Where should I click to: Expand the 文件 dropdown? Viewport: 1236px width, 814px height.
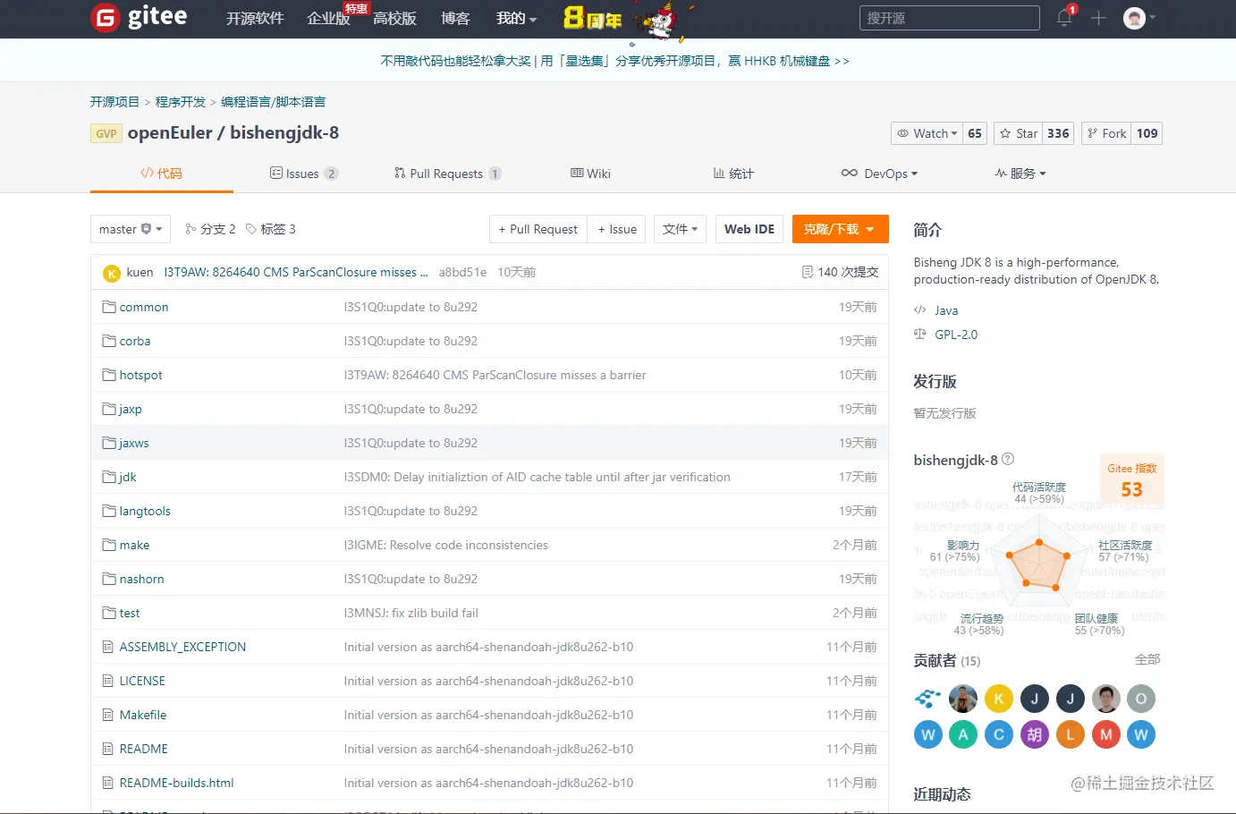(681, 229)
